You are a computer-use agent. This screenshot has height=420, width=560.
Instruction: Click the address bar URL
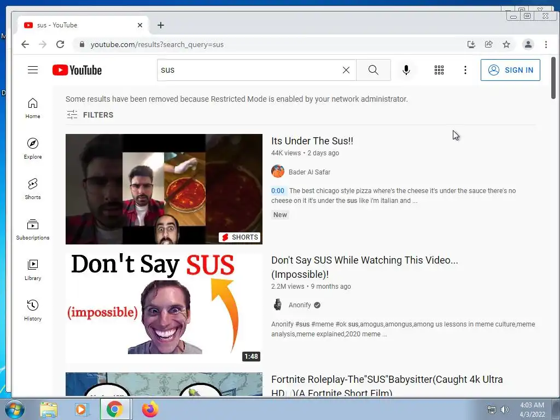pos(157,44)
